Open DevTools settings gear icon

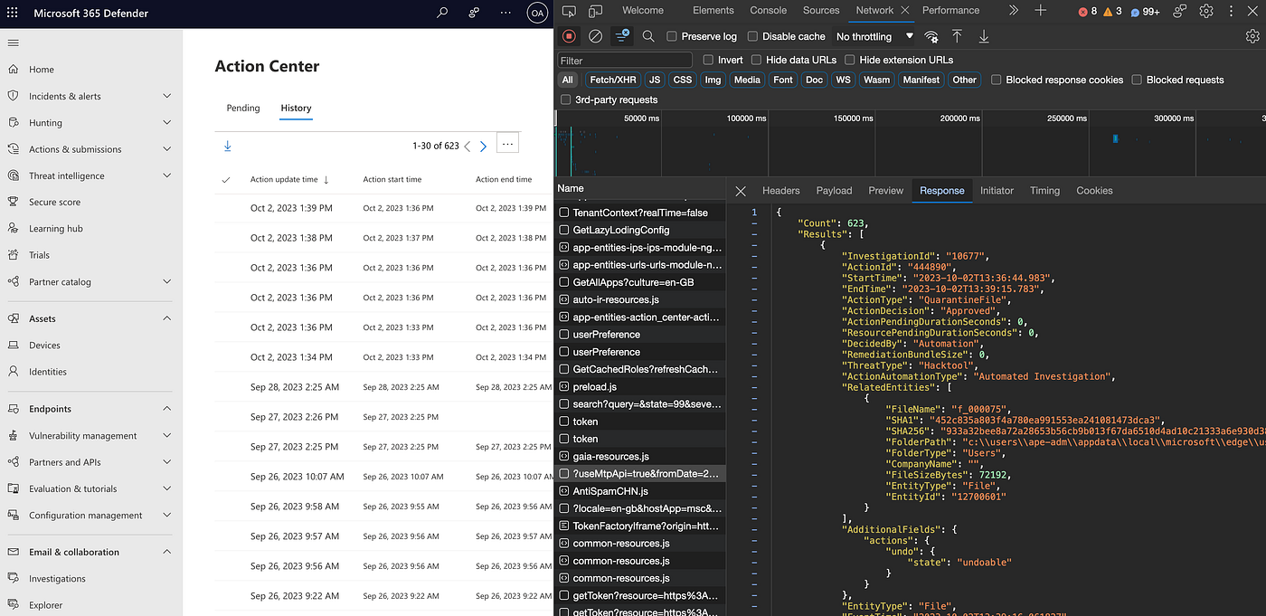tap(1206, 11)
